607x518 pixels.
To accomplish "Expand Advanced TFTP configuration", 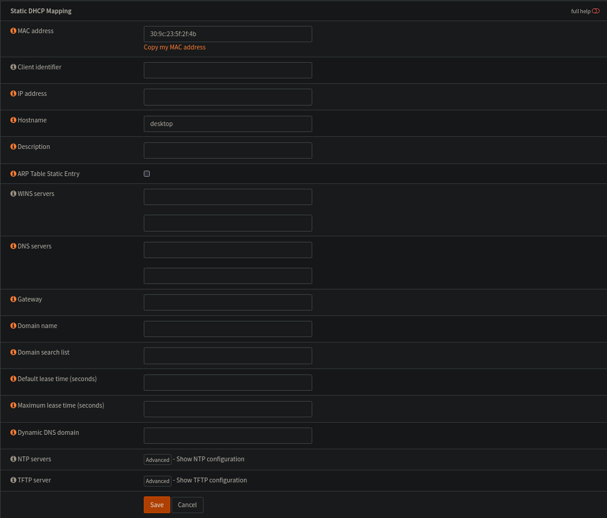I will tap(158, 481).
